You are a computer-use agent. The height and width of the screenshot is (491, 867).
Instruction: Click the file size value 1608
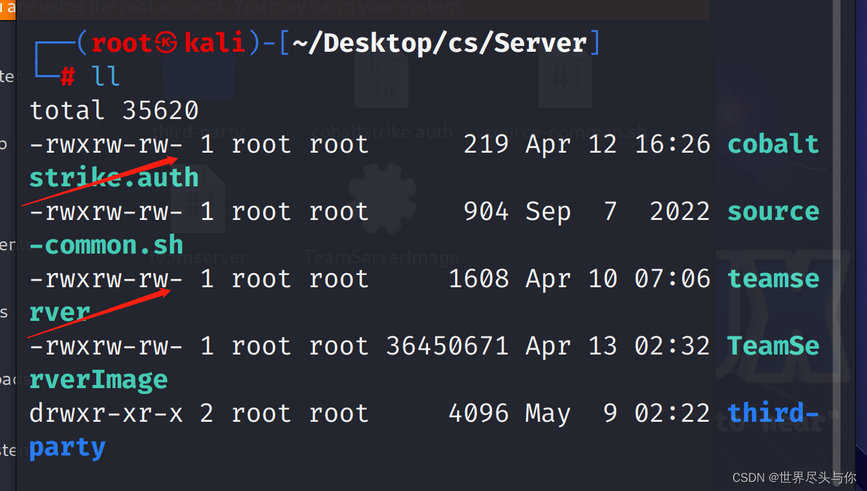tap(478, 279)
